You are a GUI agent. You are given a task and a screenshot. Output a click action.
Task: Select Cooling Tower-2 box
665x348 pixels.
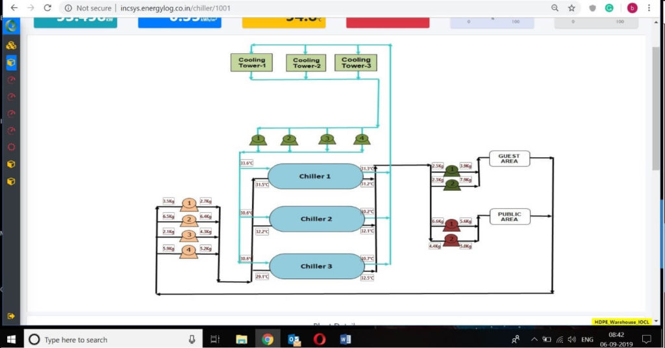306,63
